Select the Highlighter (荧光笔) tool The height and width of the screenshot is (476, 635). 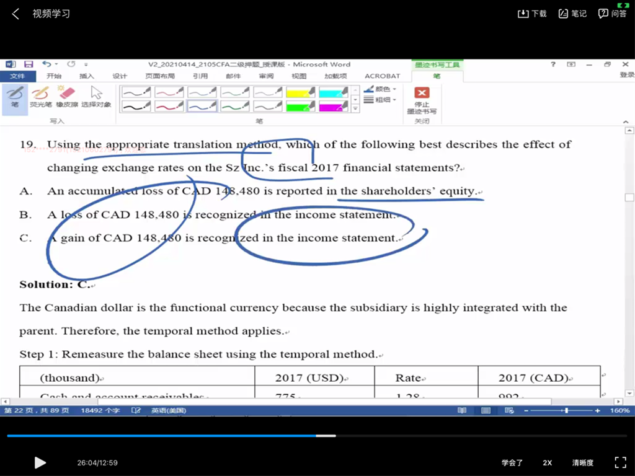[x=40, y=97]
